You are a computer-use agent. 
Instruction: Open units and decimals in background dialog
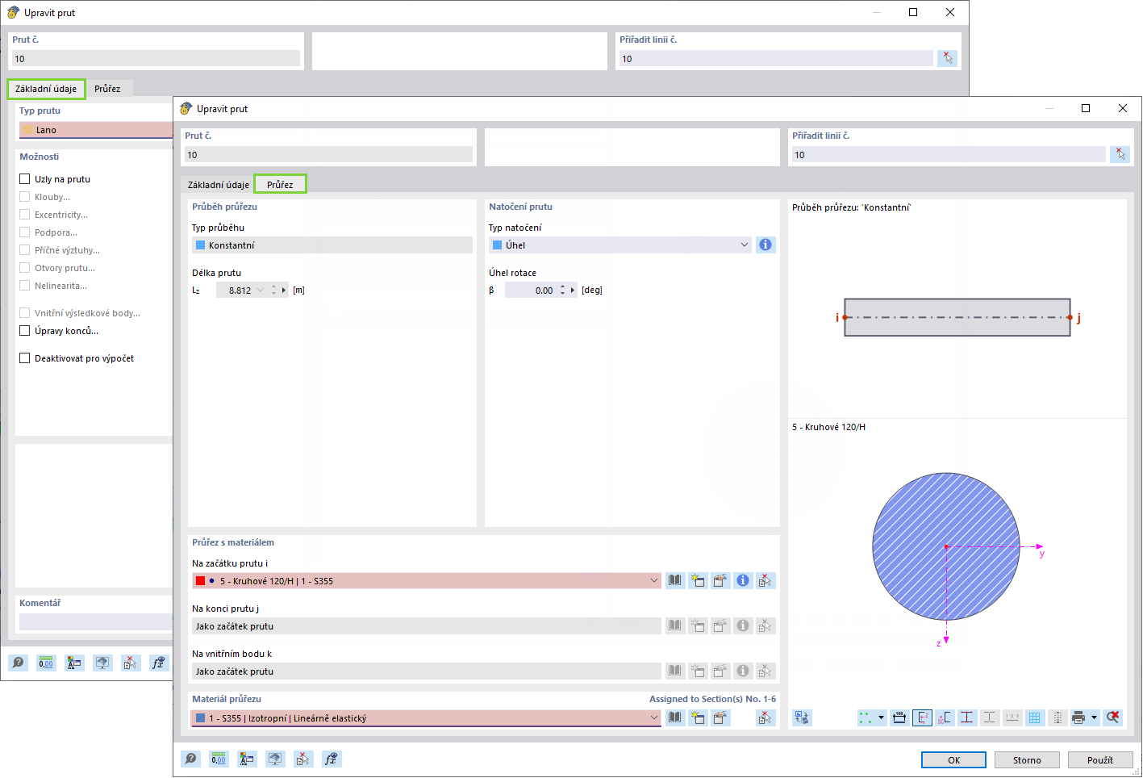46,663
